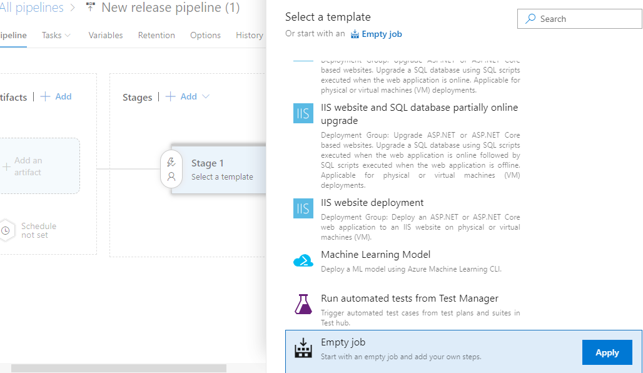Click the test flask icon for Test Manager
Image resolution: width=643 pixels, height=373 pixels.
click(303, 304)
